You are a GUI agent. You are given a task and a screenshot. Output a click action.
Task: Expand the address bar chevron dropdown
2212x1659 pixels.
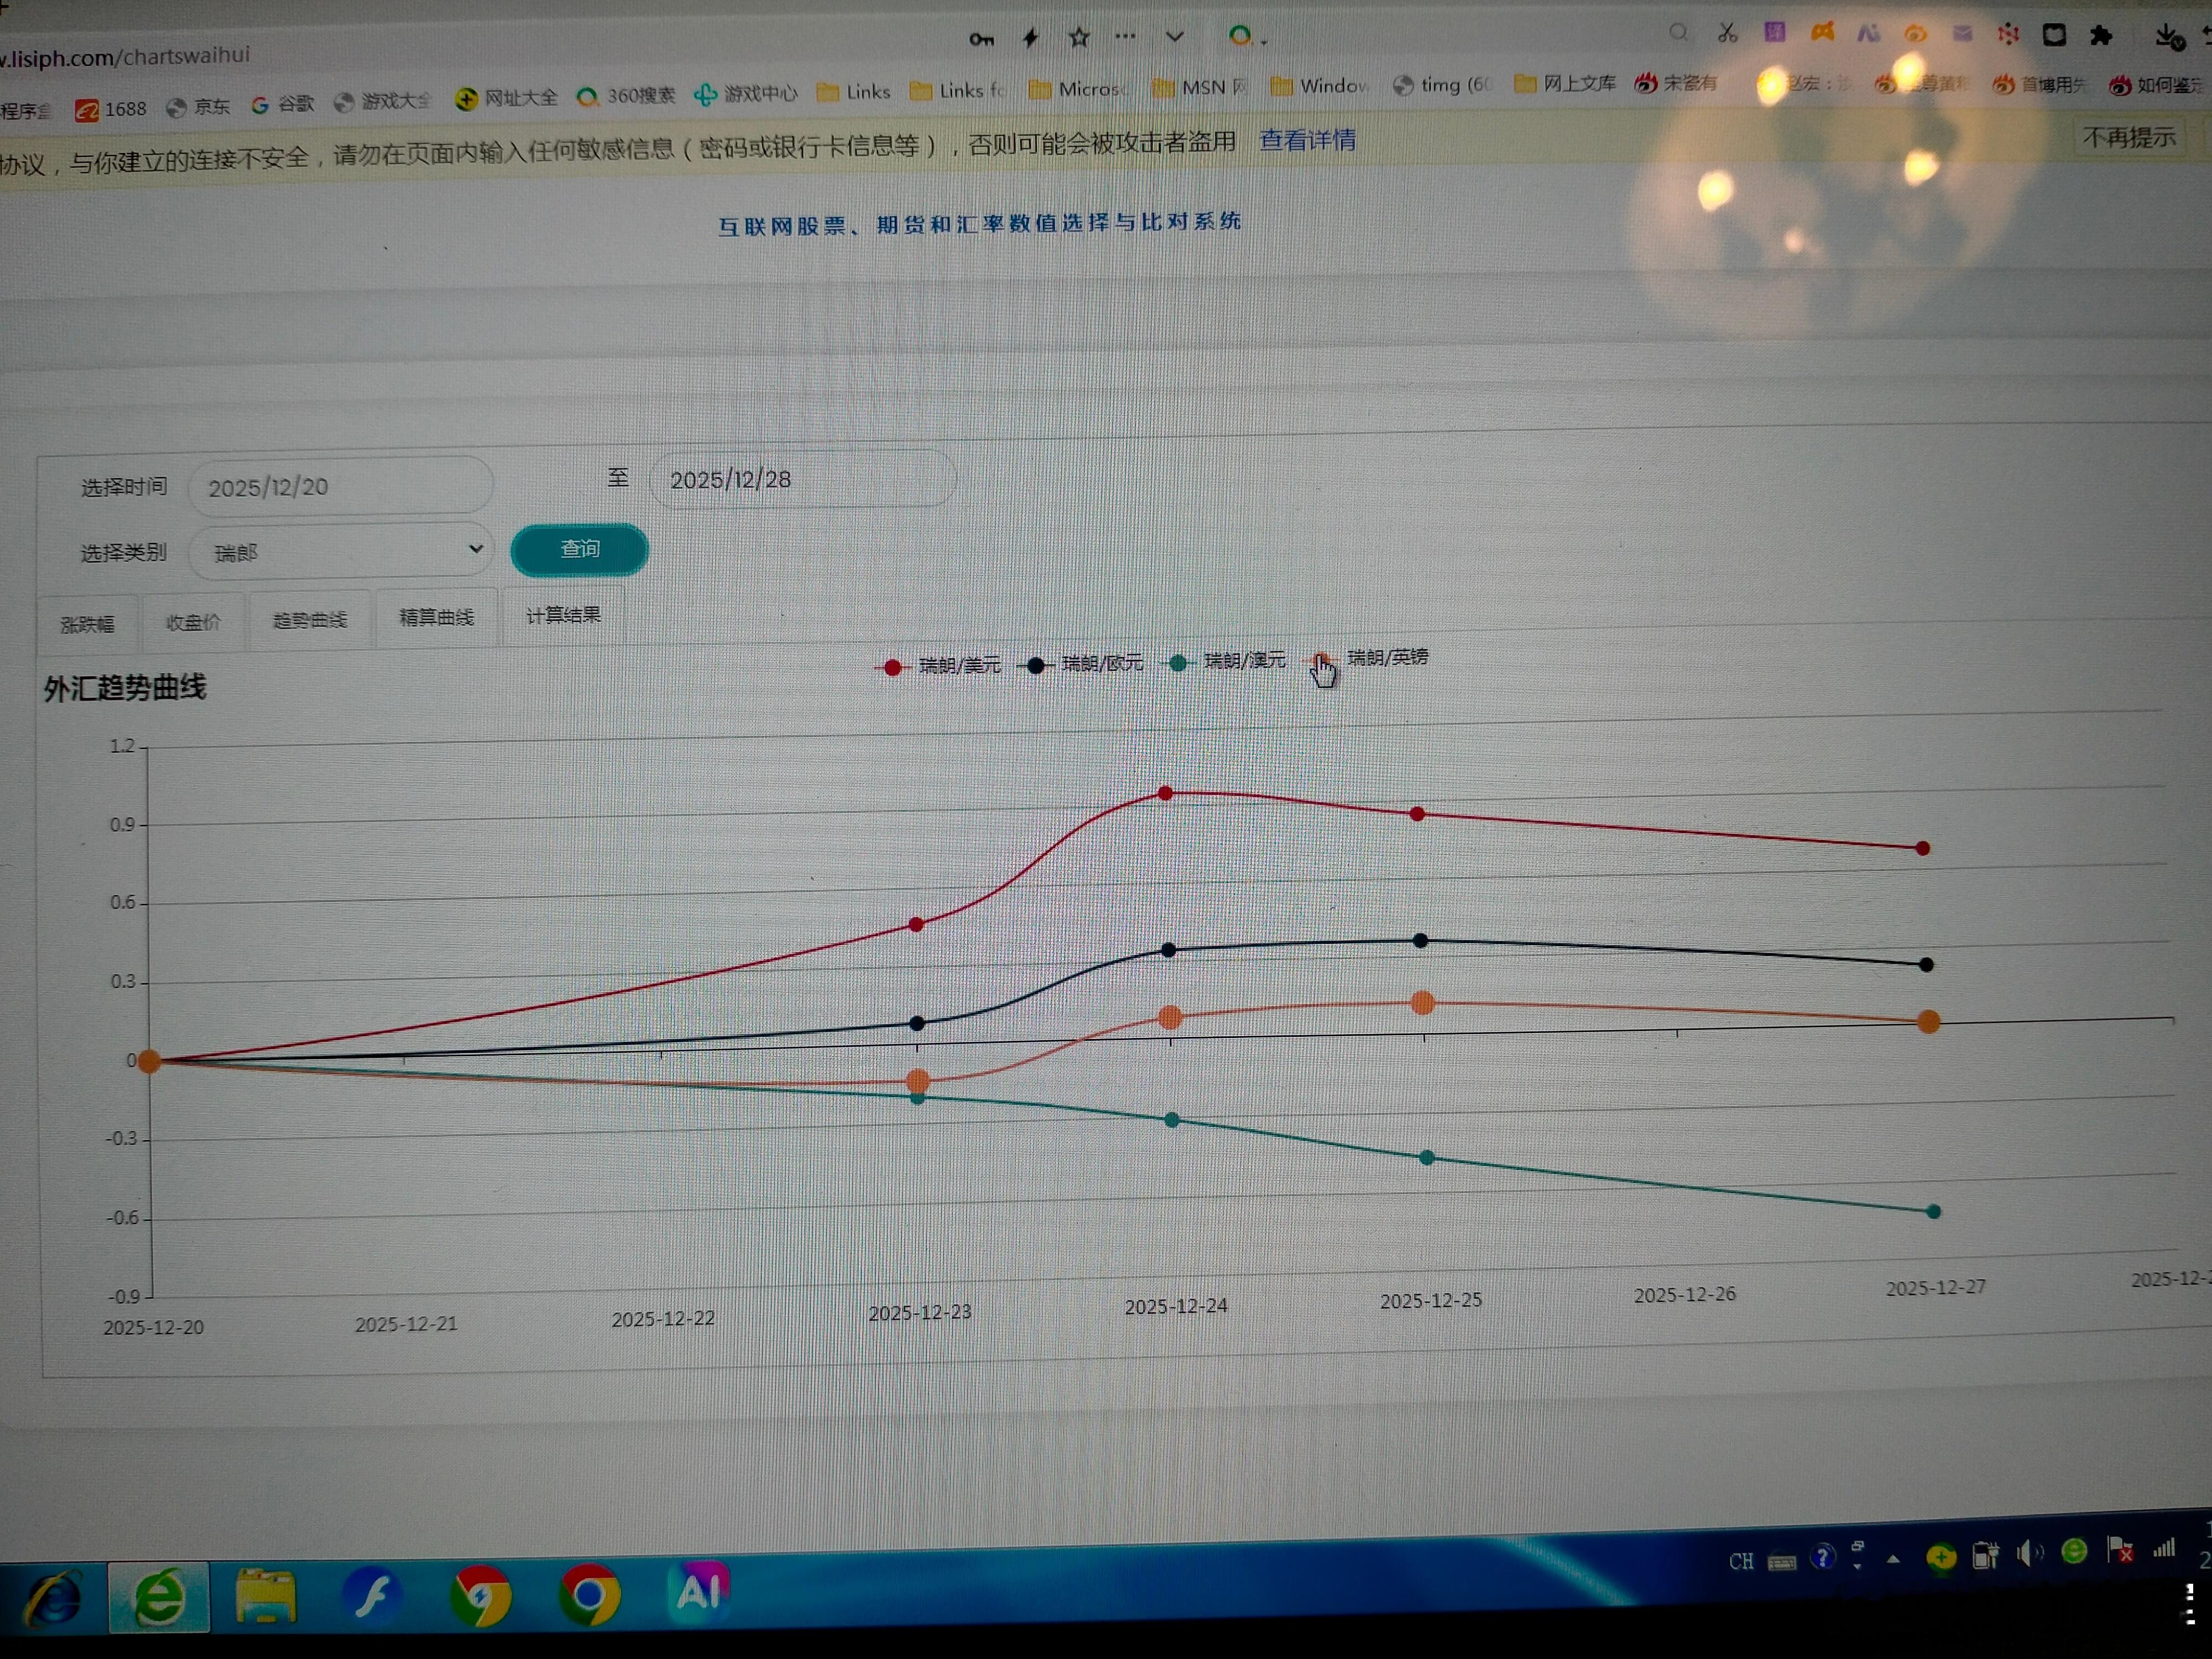(x=1175, y=37)
